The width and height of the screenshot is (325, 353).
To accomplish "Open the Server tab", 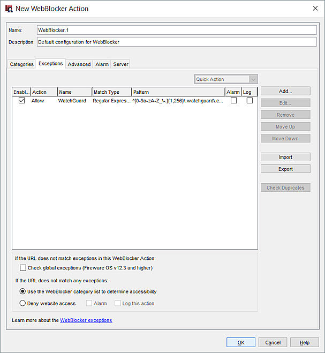I will pos(120,64).
